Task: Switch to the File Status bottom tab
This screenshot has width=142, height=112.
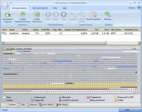Action: pos(62,105)
